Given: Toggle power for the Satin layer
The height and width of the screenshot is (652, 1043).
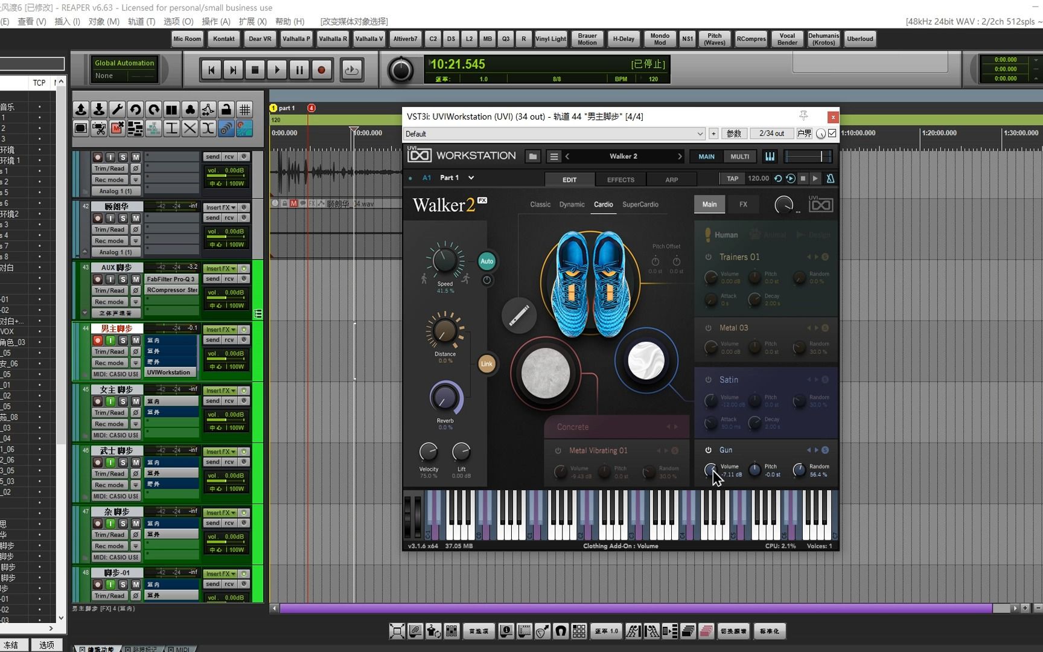Looking at the screenshot, I should pos(708,380).
